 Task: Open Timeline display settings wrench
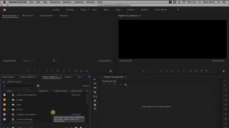(x=126, y=85)
